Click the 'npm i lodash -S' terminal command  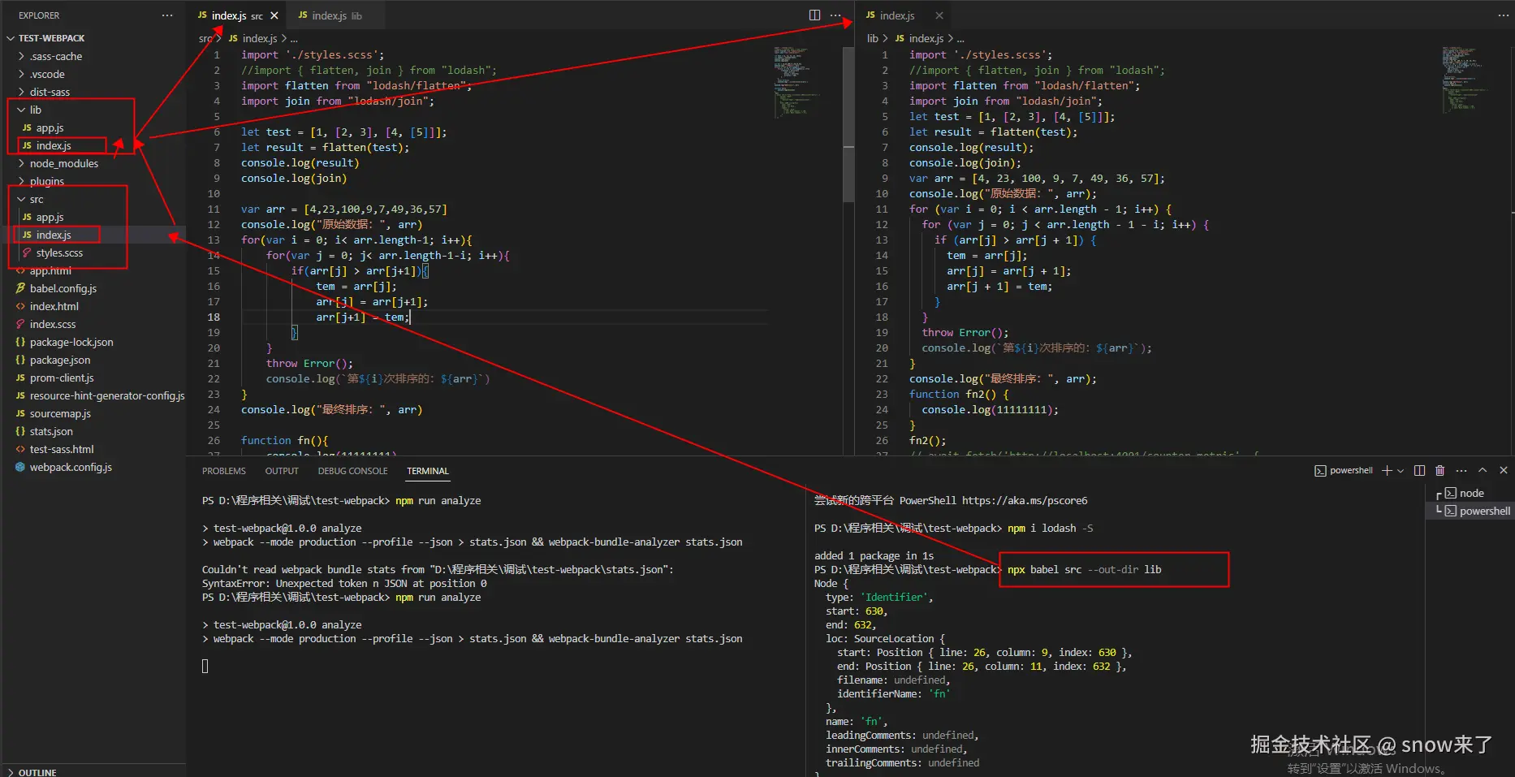pos(1050,528)
